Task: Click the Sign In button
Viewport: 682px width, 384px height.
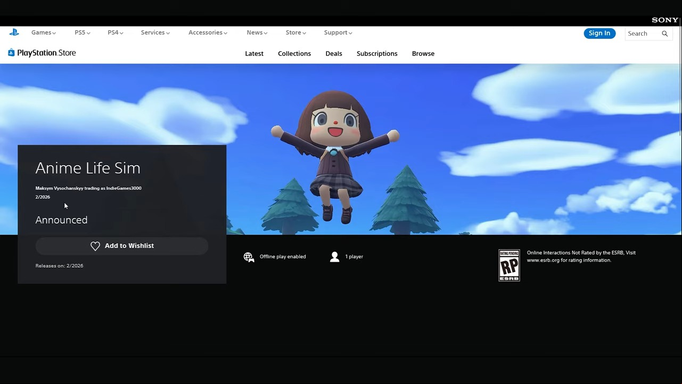Action: coord(599,33)
